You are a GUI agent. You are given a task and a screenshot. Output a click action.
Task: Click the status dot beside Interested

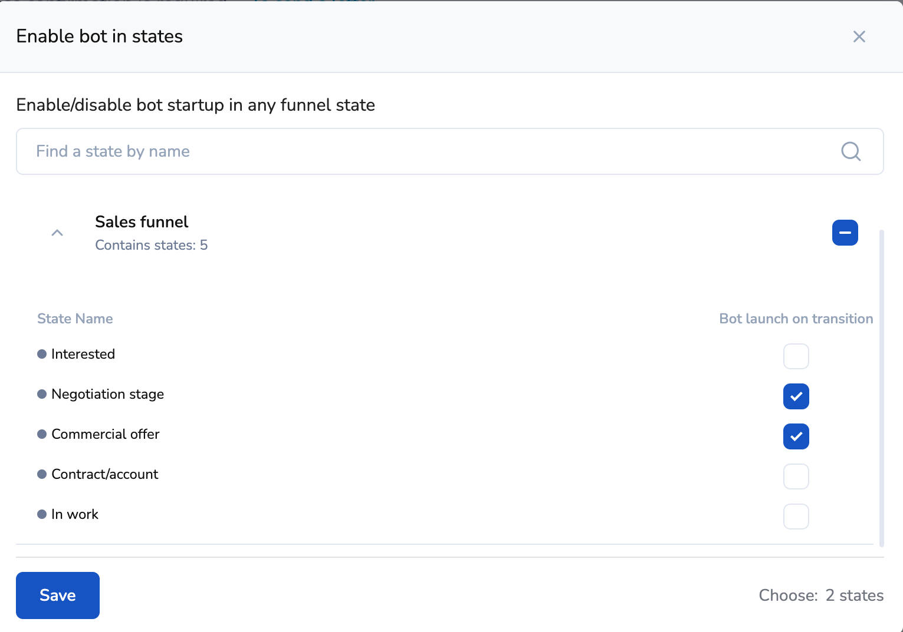click(x=42, y=354)
